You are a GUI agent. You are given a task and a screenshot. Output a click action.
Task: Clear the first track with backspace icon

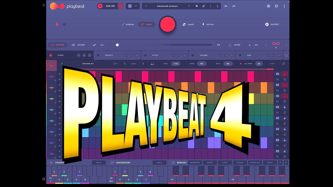(x=277, y=74)
